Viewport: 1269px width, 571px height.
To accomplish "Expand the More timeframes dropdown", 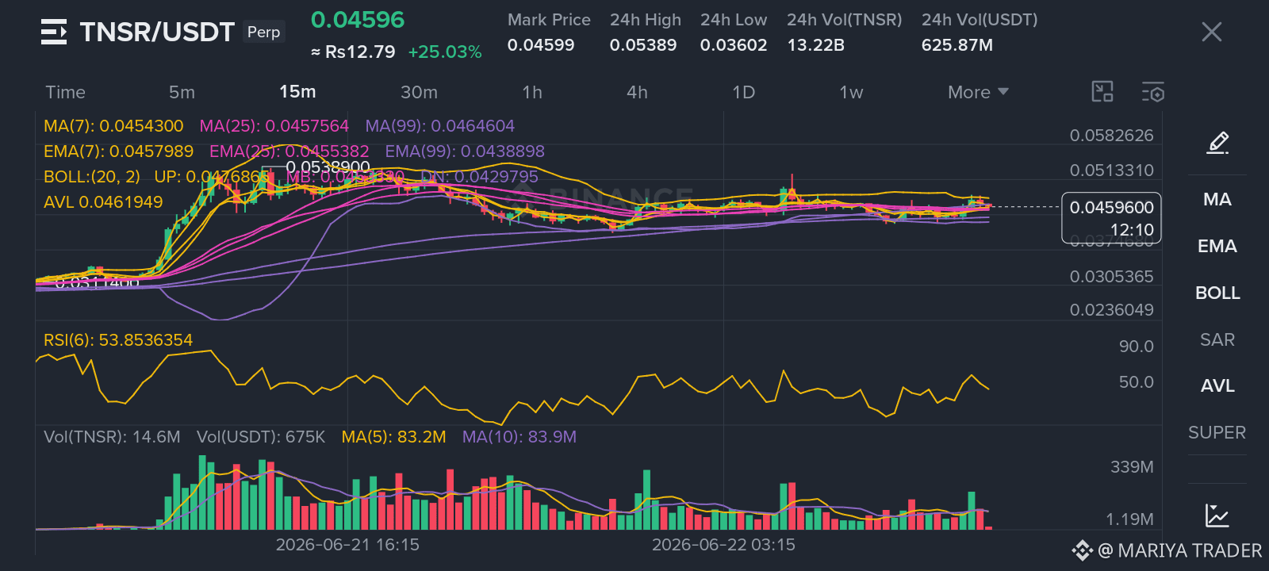I will coord(978,92).
